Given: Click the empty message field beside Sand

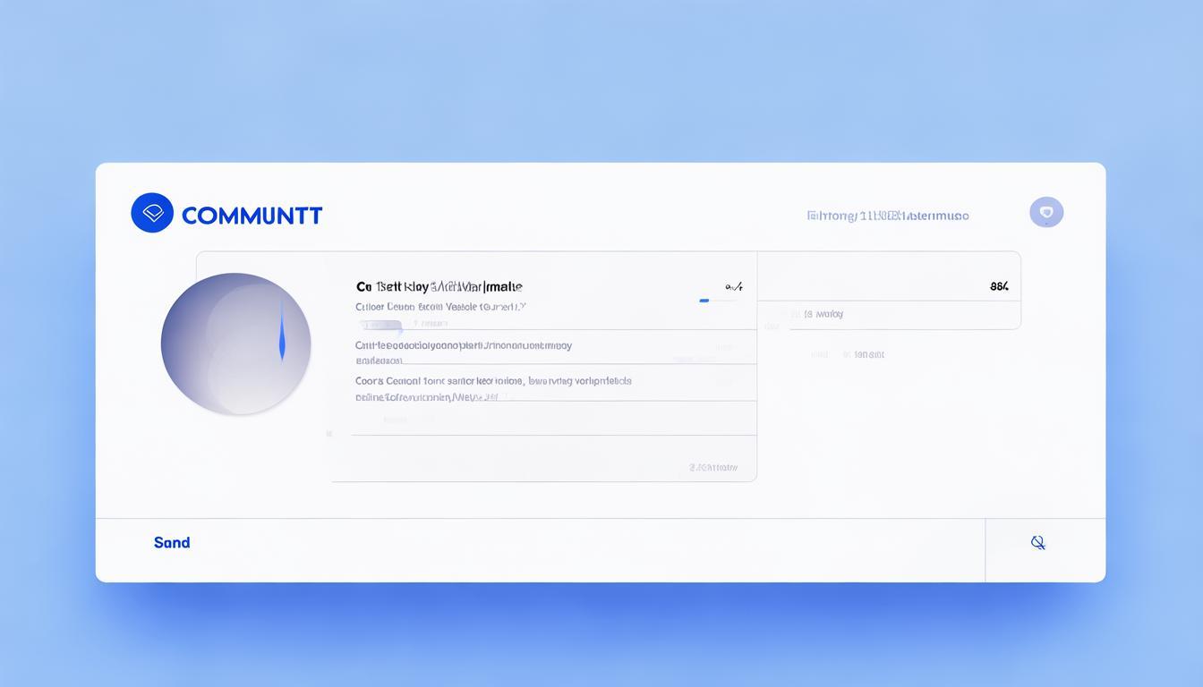Looking at the screenshot, I should [582, 543].
